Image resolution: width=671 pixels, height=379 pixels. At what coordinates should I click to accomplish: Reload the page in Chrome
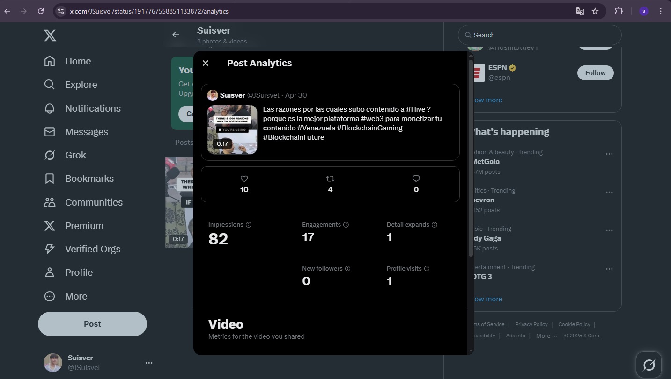click(x=41, y=11)
